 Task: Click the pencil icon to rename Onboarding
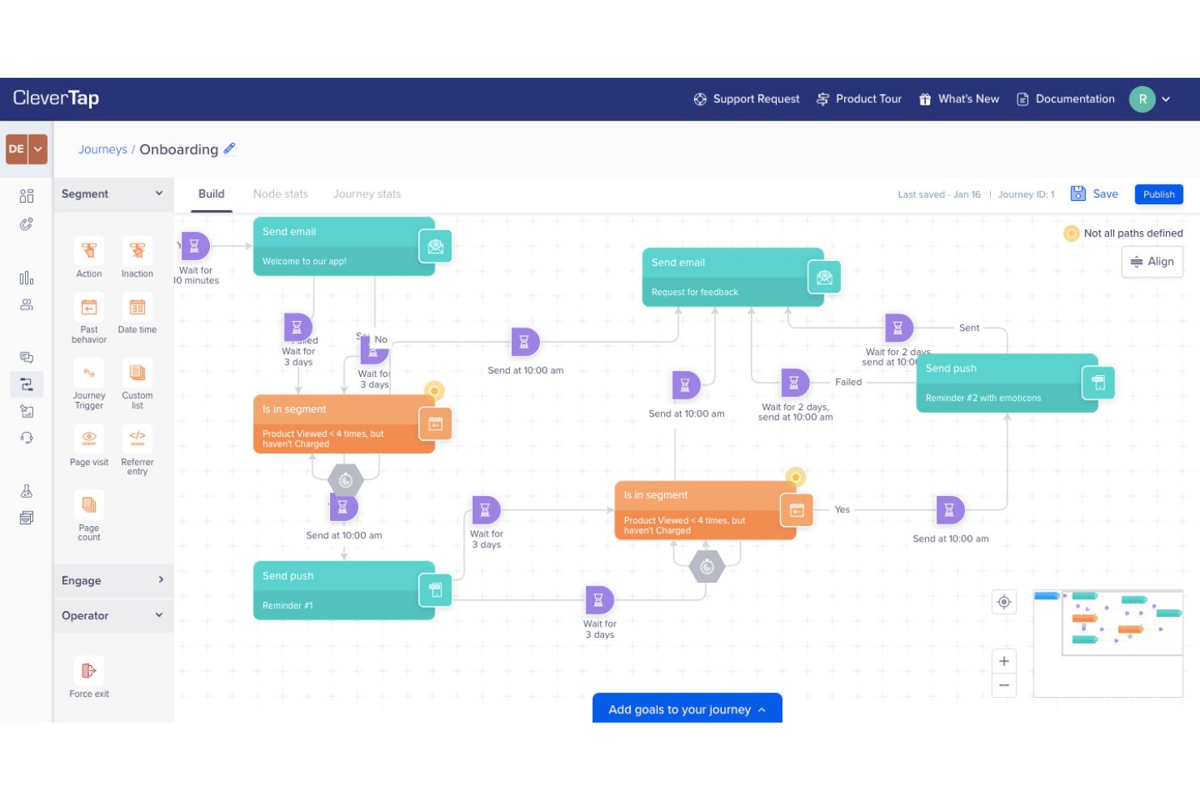(x=229, y=148)
